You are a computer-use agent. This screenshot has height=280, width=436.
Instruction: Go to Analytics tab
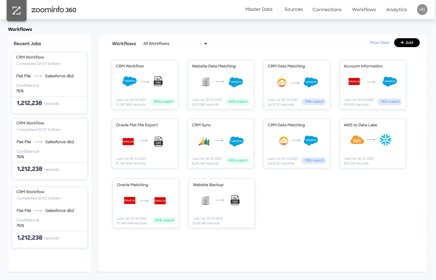tap(396, 10)
